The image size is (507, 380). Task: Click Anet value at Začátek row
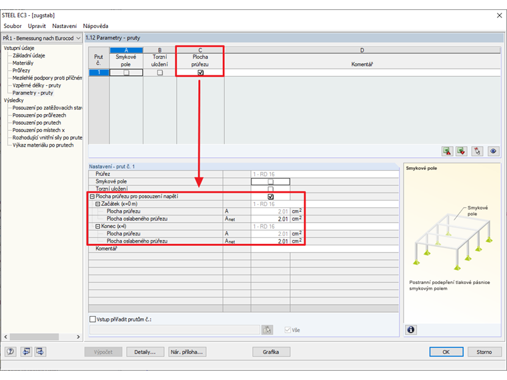click(270, 219)
